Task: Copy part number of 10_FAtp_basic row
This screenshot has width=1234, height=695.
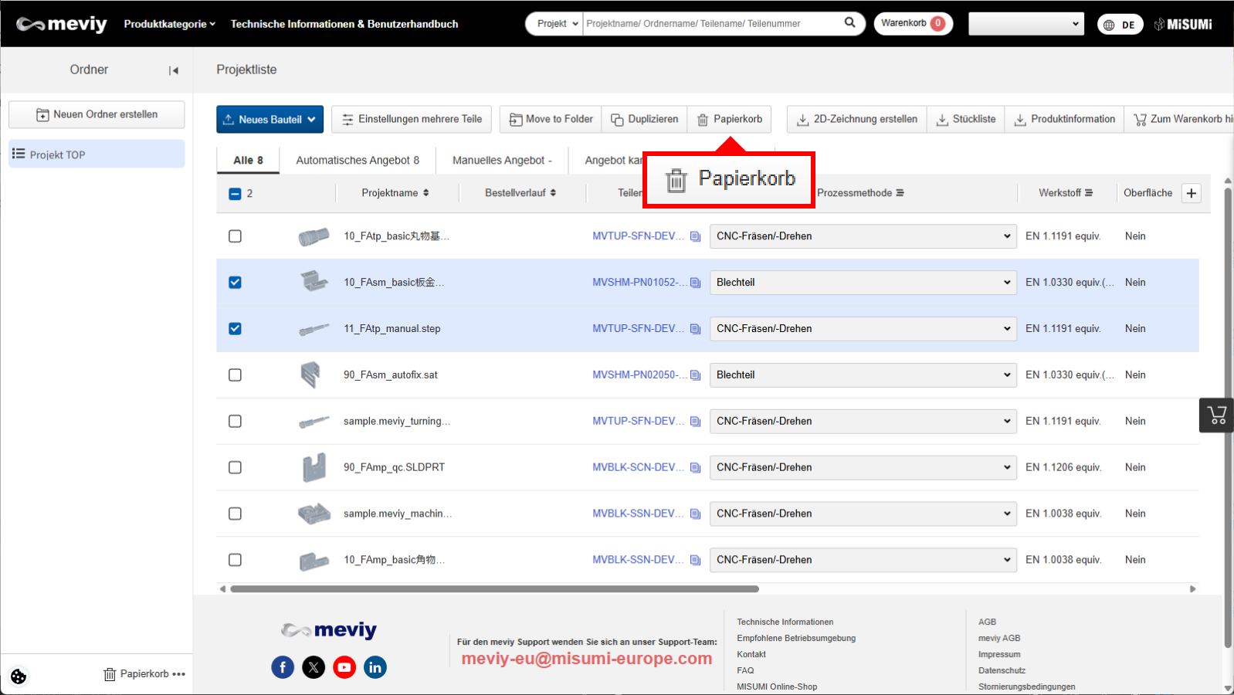Action: (x=695, y=236)
